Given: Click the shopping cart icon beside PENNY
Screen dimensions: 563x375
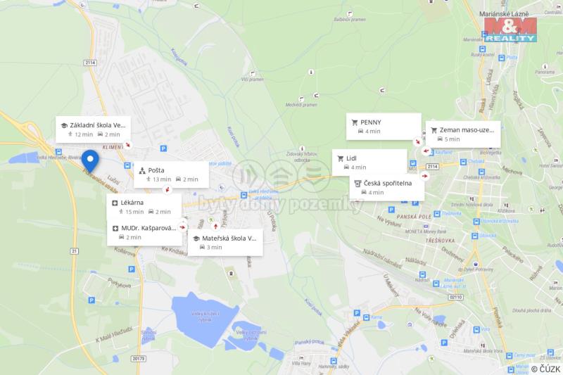Looking at the screenshot, I should click(x=355, y=122).
